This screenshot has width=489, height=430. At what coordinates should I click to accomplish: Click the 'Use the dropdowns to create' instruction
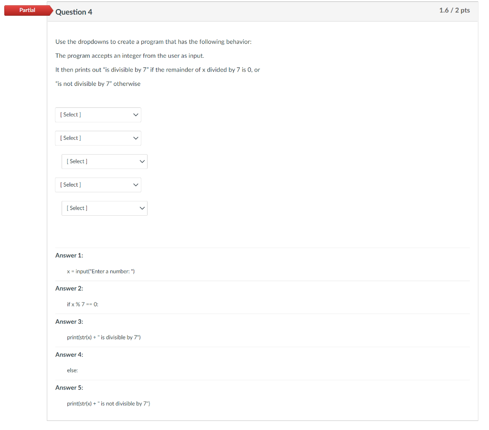(153, 42)
